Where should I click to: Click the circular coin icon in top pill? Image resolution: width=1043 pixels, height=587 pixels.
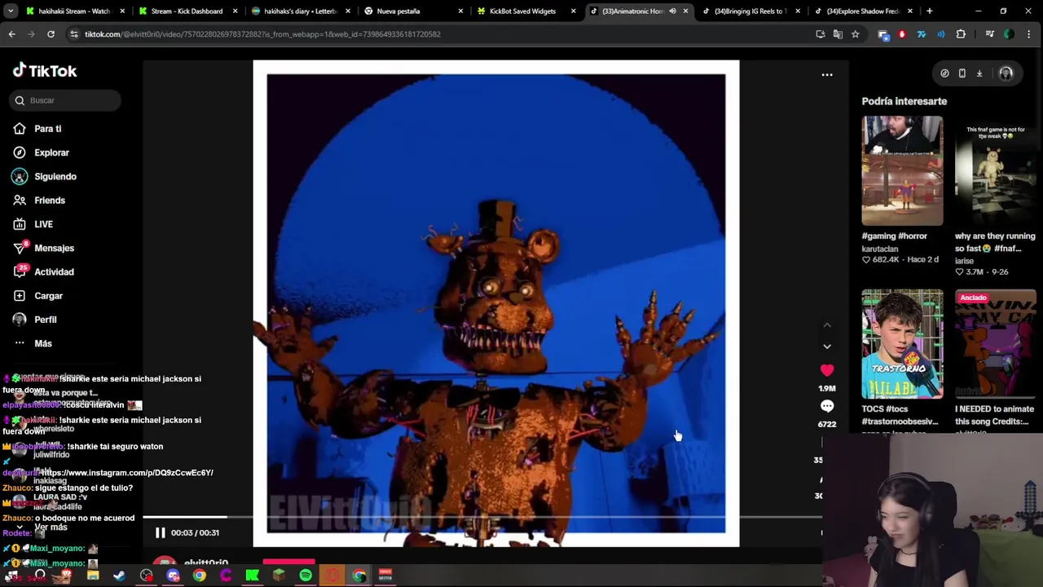point(944,73)
